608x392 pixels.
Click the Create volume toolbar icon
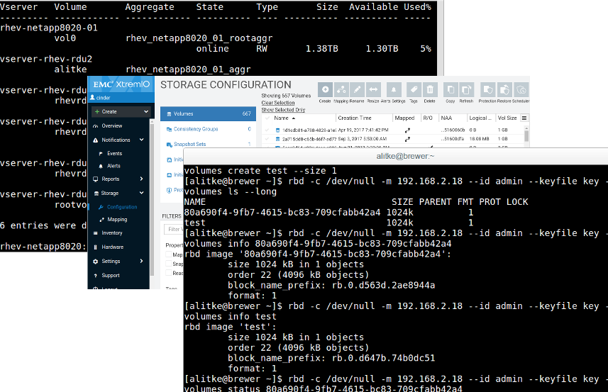point(325,90)
